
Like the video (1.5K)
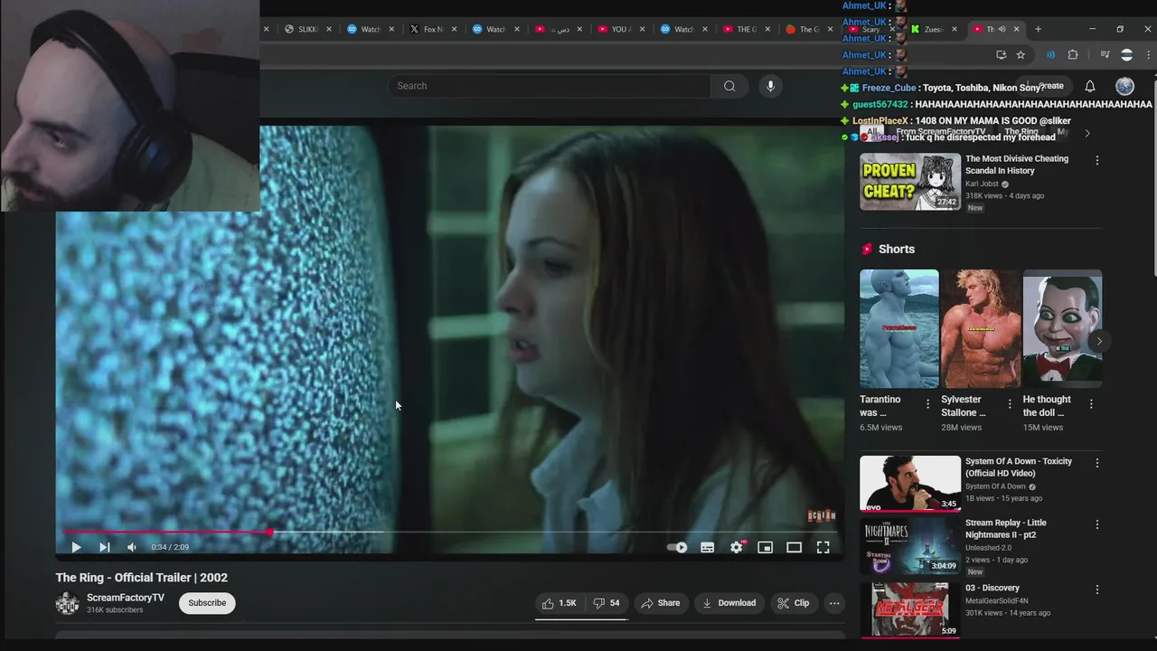tap(560, 603)
